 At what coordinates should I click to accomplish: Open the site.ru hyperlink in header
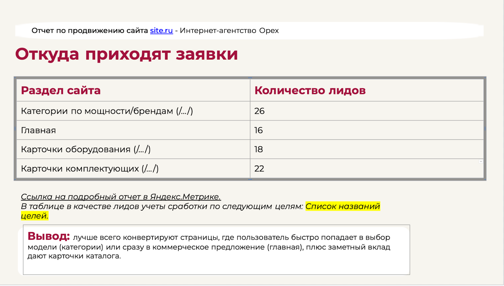pos(161,31)
